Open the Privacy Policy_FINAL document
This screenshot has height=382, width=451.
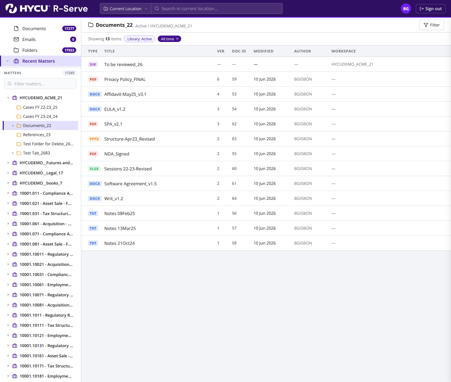[125, 79]
